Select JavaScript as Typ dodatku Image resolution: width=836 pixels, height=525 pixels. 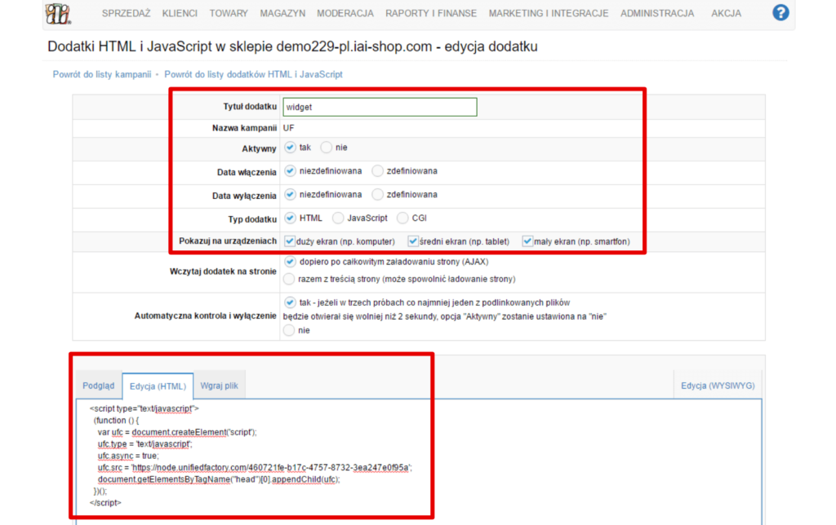(x=338, y=218)
